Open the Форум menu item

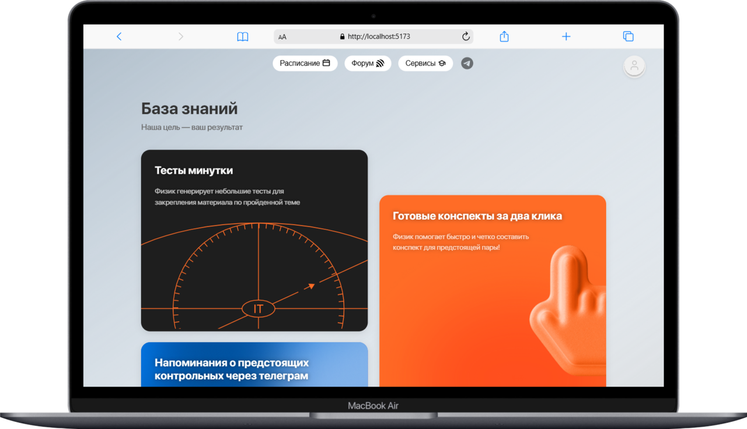tap(368, 63)
